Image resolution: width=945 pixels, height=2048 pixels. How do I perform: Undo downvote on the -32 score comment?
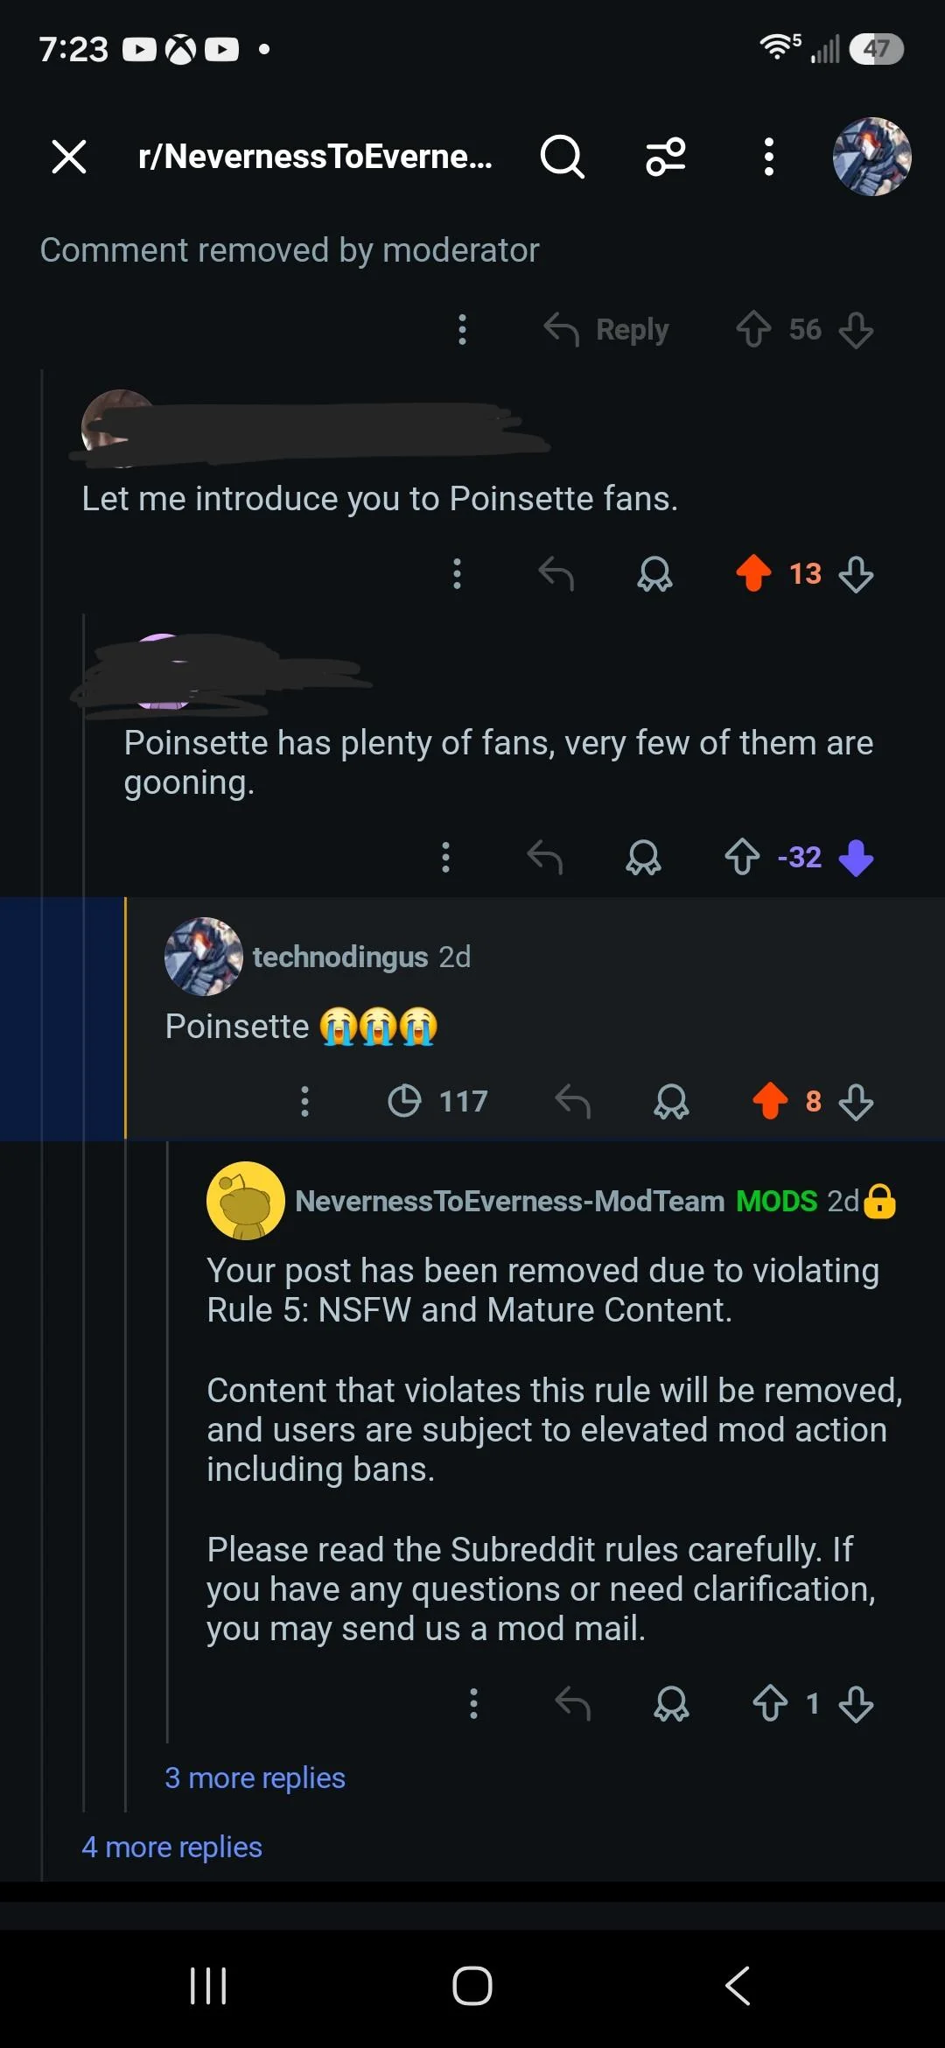point(856,857)
